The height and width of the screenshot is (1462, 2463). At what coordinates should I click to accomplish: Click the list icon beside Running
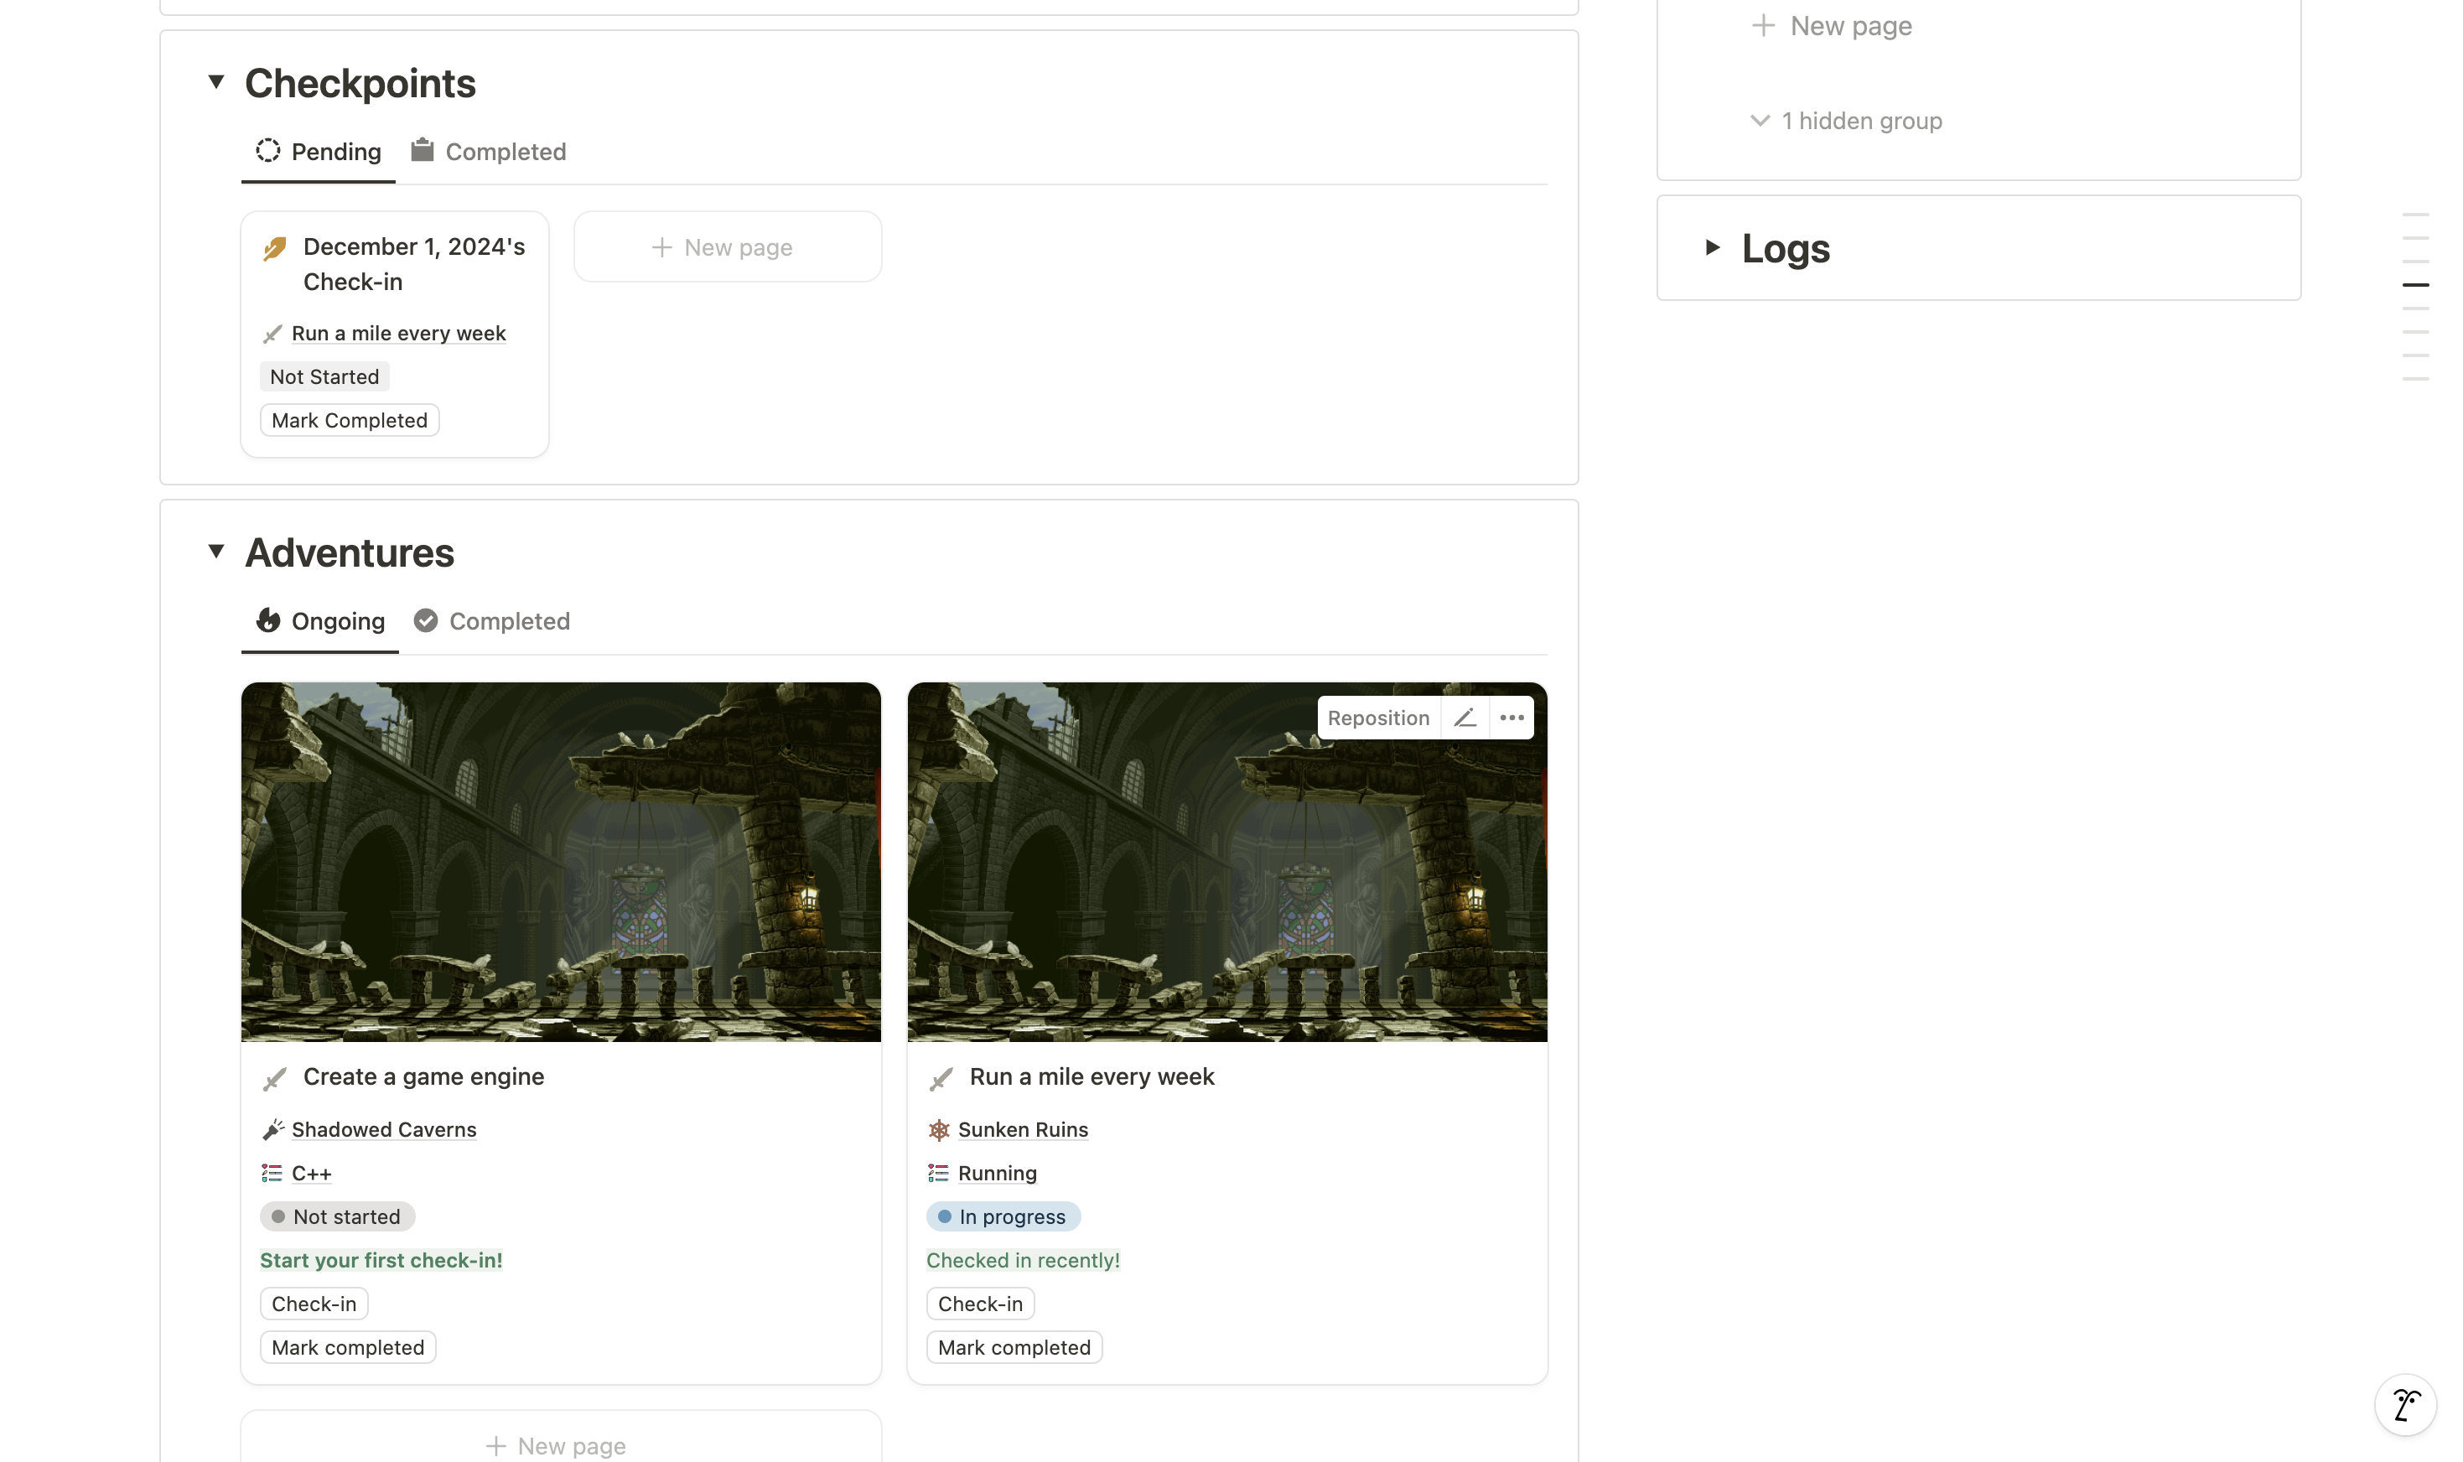(938, 1174)
